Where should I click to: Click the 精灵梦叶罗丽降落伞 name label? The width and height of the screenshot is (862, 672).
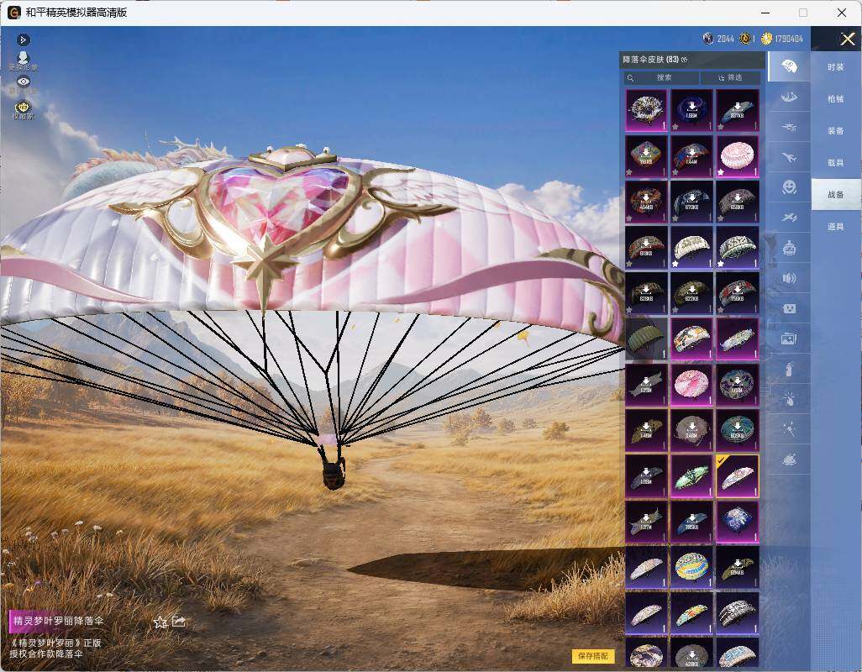[58, 621]
